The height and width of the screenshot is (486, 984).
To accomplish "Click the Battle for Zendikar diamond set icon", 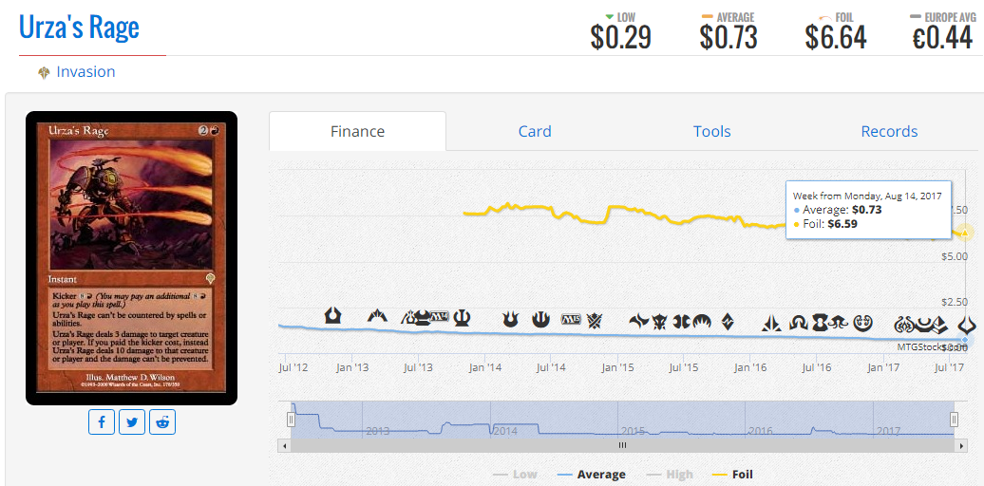I will 728,322.
